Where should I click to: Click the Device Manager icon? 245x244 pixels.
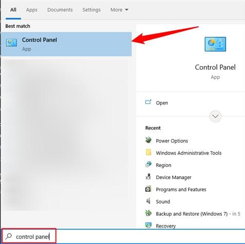[148, 177]
